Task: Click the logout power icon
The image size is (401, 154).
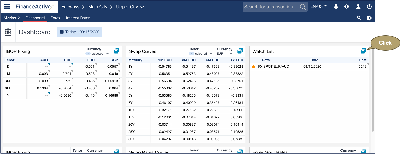Action: point(369,6)
